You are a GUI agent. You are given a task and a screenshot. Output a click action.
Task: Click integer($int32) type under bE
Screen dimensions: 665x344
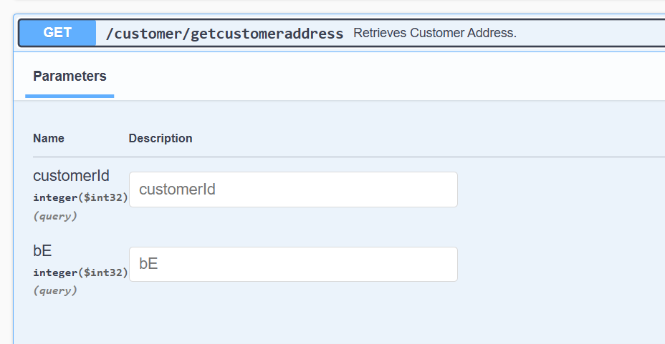(x=80, y=272)
